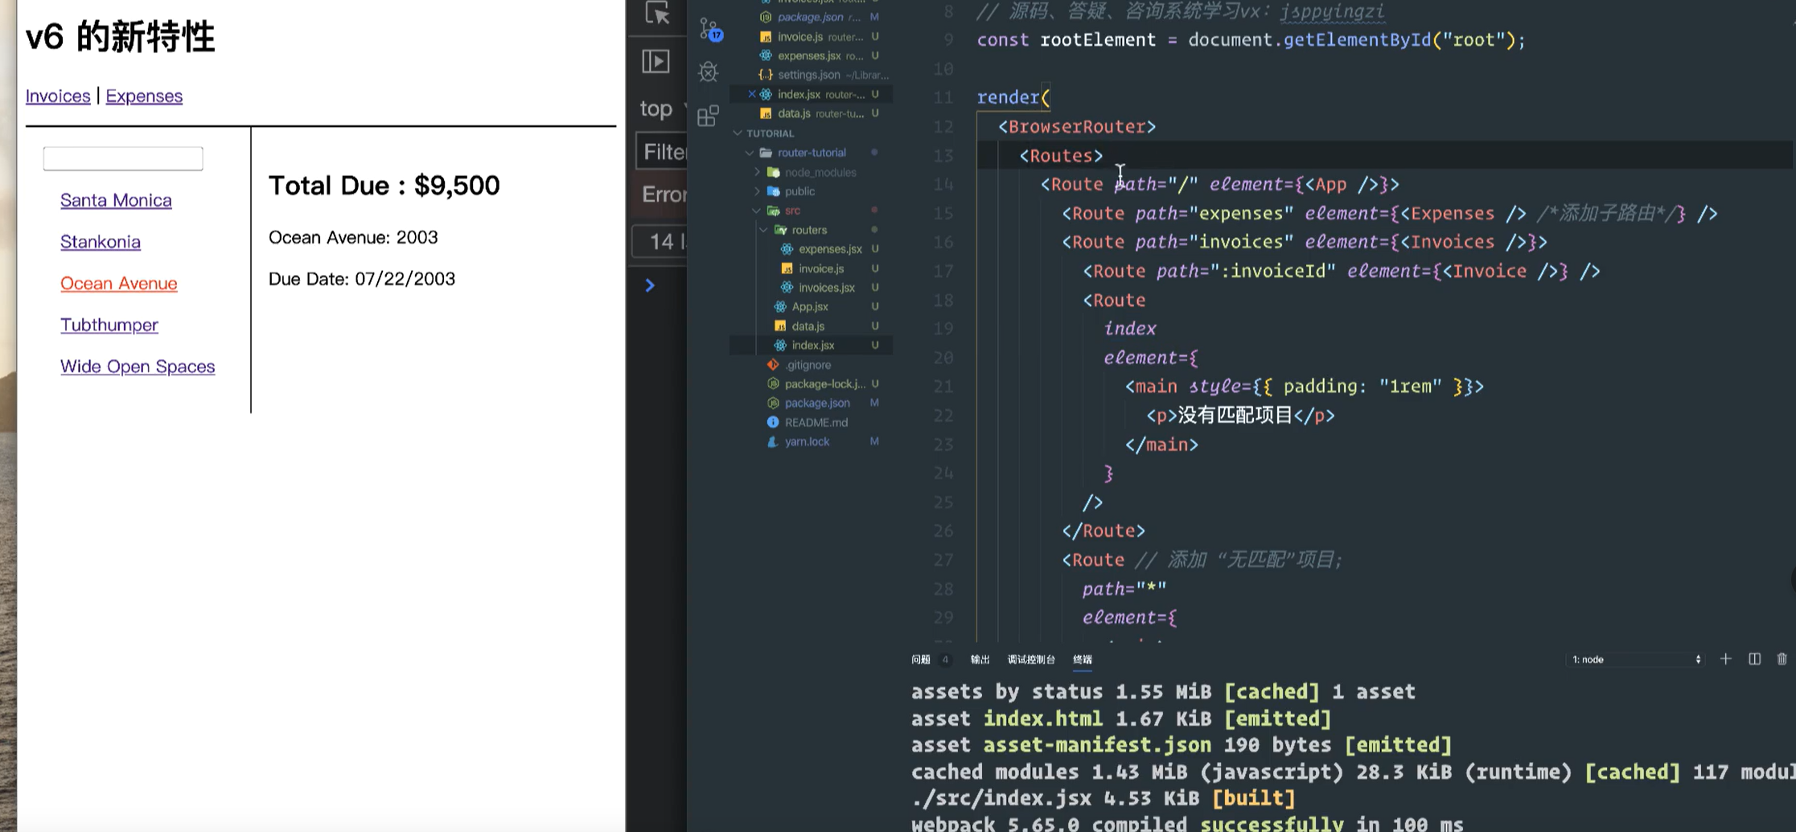1796x832 pixels.
Task: Open data.js in src folder tree
Action: (x=808, y=326)
